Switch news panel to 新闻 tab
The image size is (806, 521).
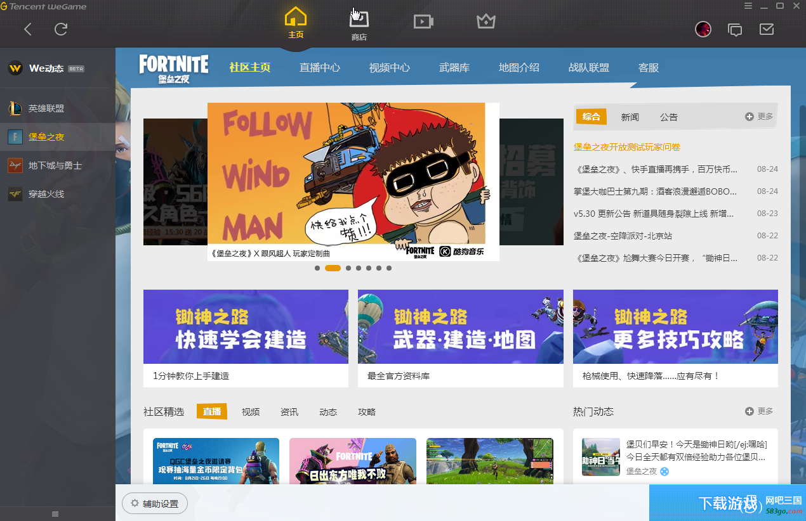[630, 117]
